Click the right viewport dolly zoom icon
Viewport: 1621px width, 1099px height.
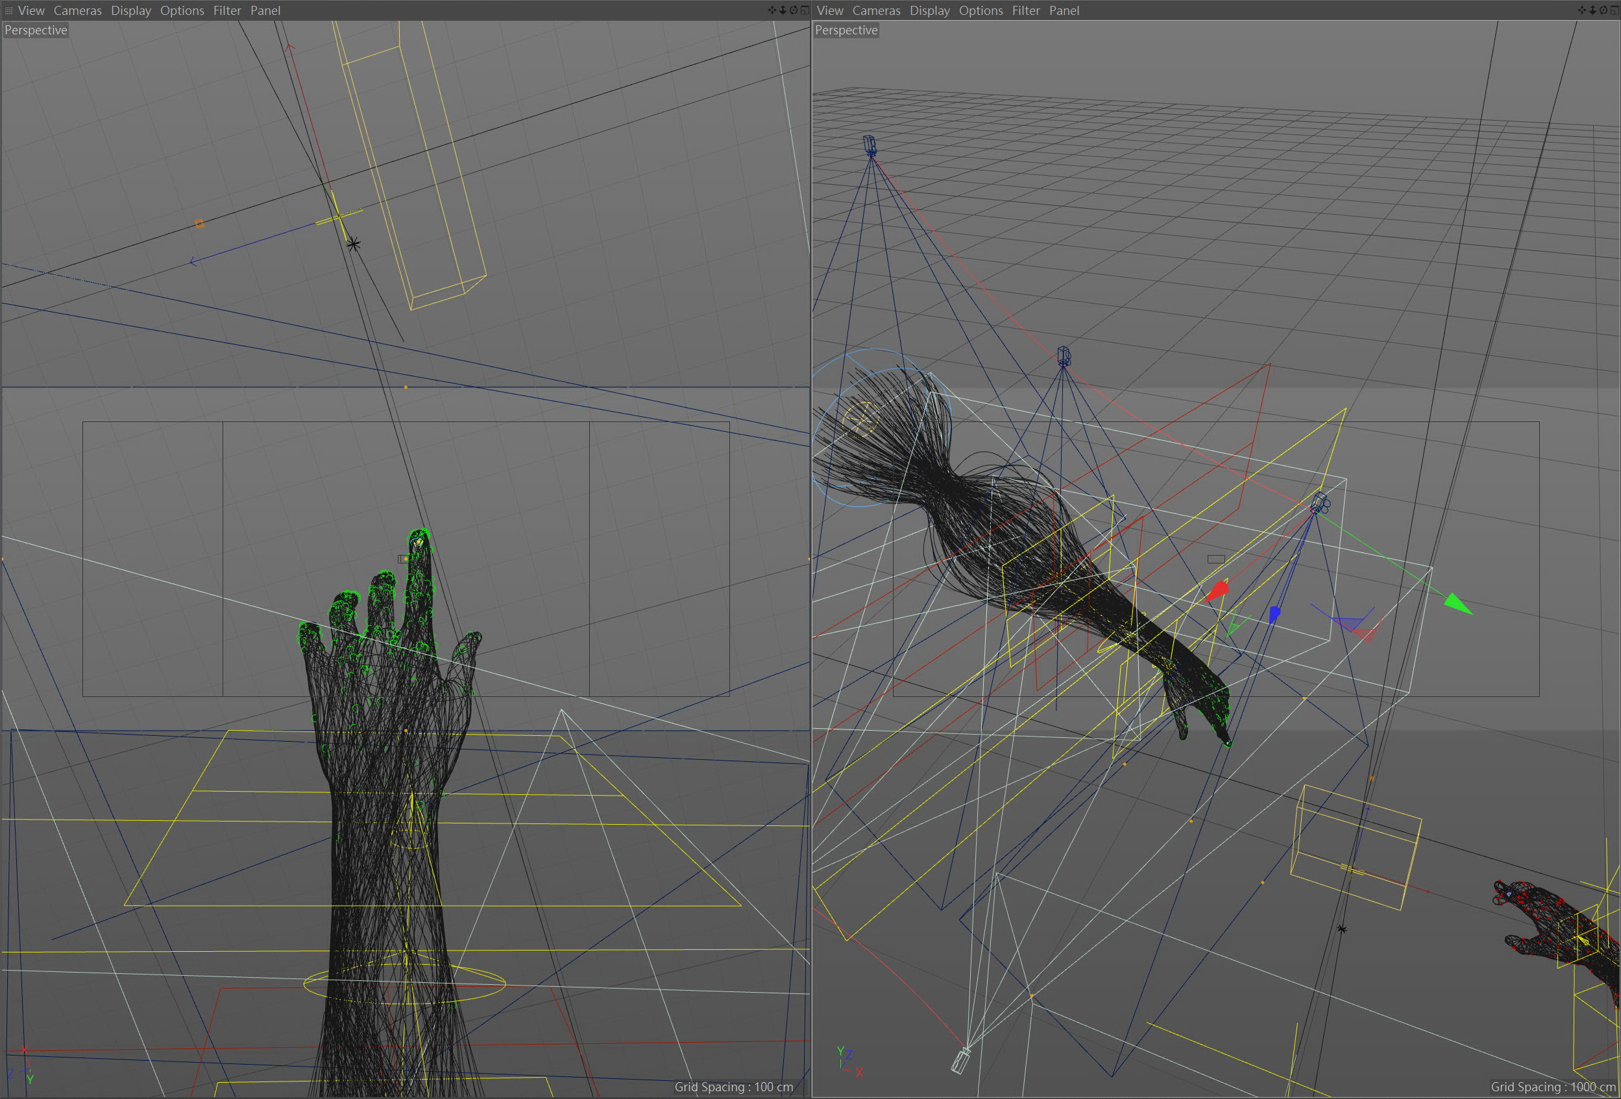[1592, 10]
